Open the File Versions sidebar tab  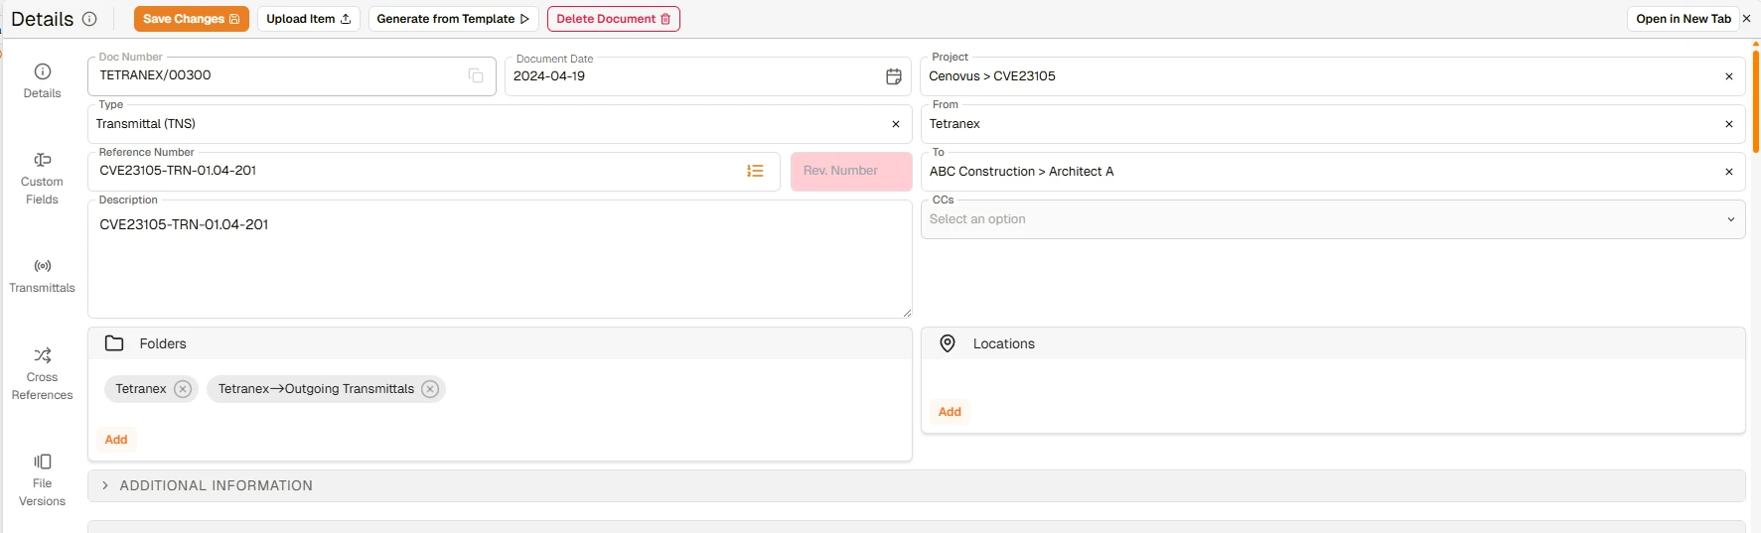(x=42, y=480)
